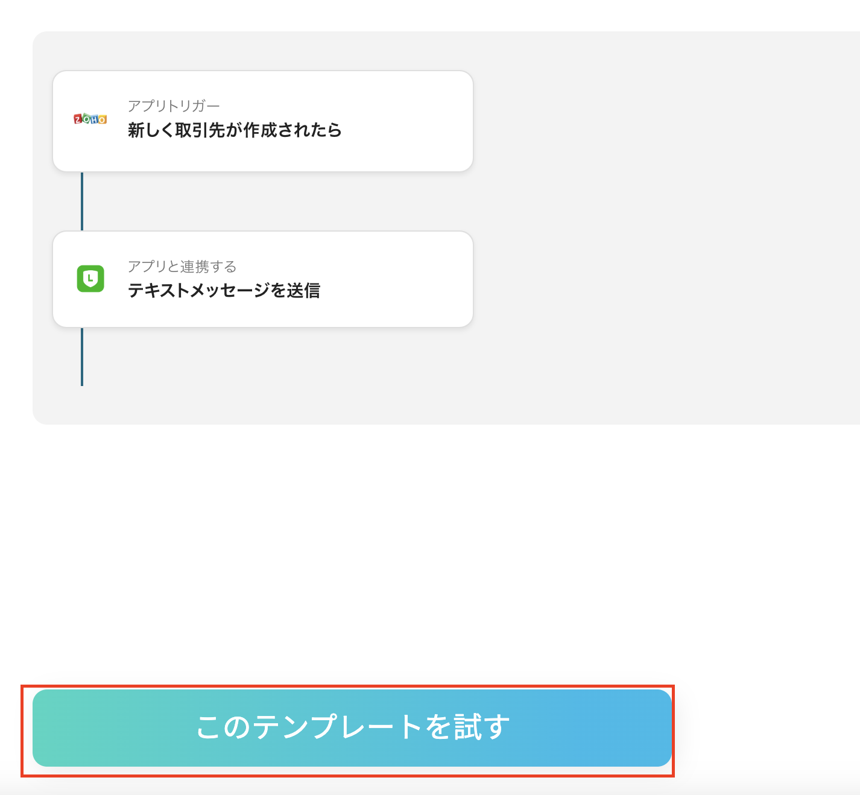Screen dimensions: 860x795
Task: Open the 新しく取引先が作成されたら trigger step
Action: point(234,130)
